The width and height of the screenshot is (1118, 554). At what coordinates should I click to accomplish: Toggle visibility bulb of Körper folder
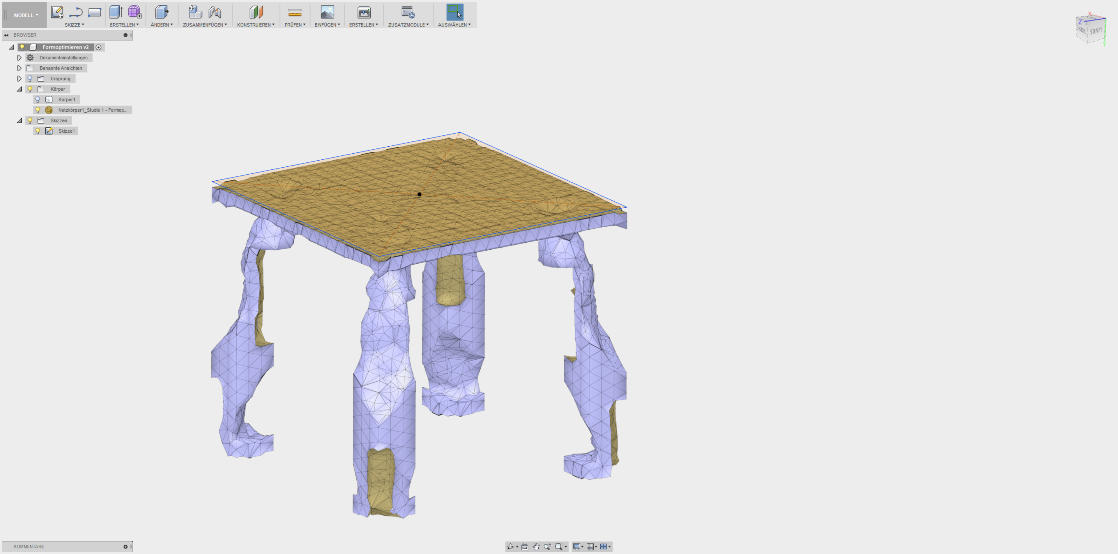30,89
